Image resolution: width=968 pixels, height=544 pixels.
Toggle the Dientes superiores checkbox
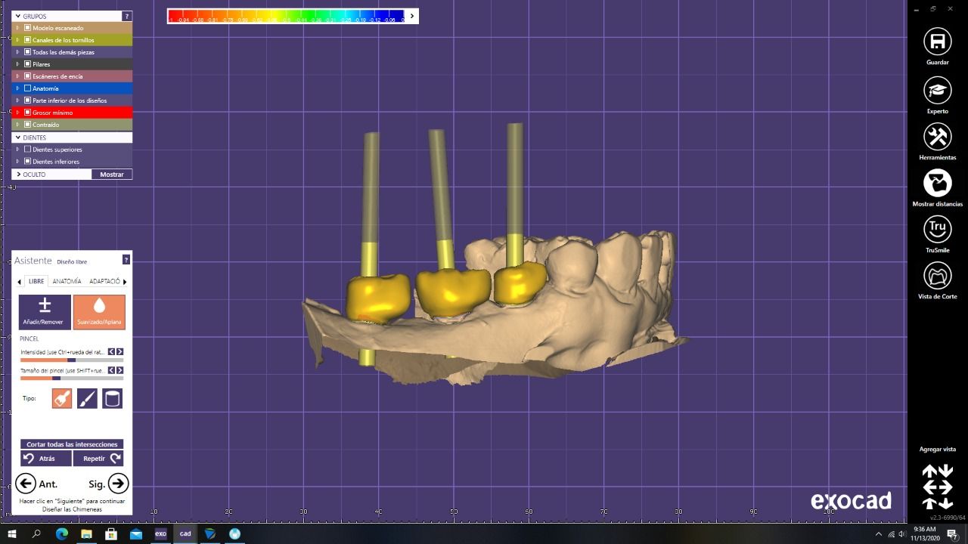28,150
